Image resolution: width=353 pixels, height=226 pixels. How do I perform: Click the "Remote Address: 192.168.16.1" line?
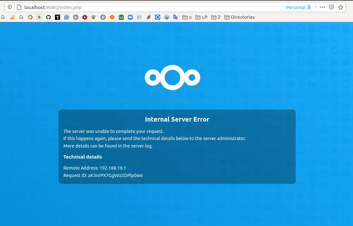[x=95, y=168]
